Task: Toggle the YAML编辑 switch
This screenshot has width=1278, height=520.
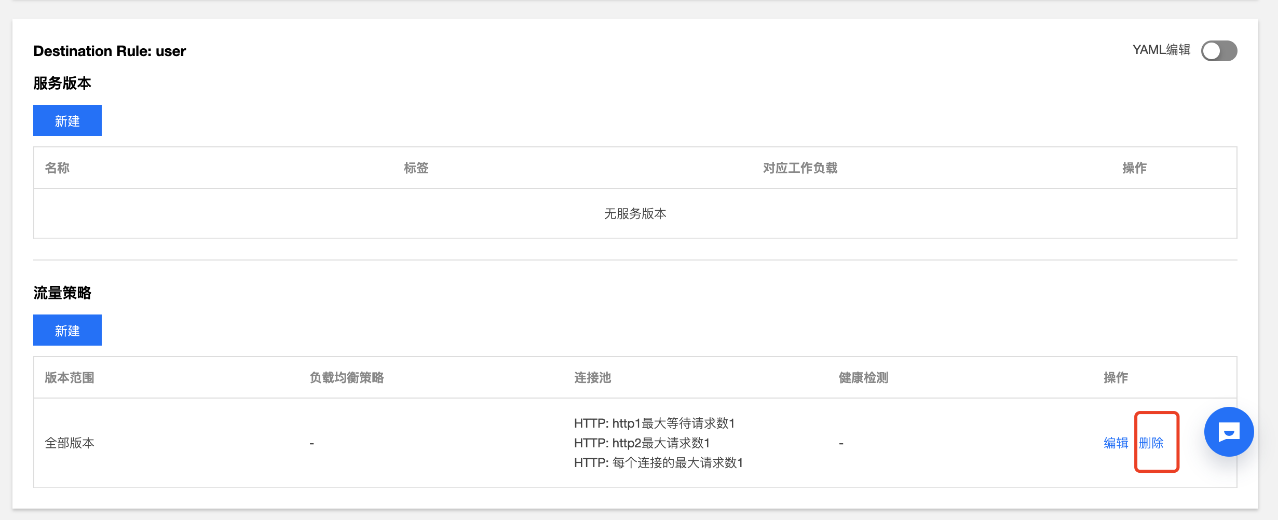Action: (x=1219, y=51)
